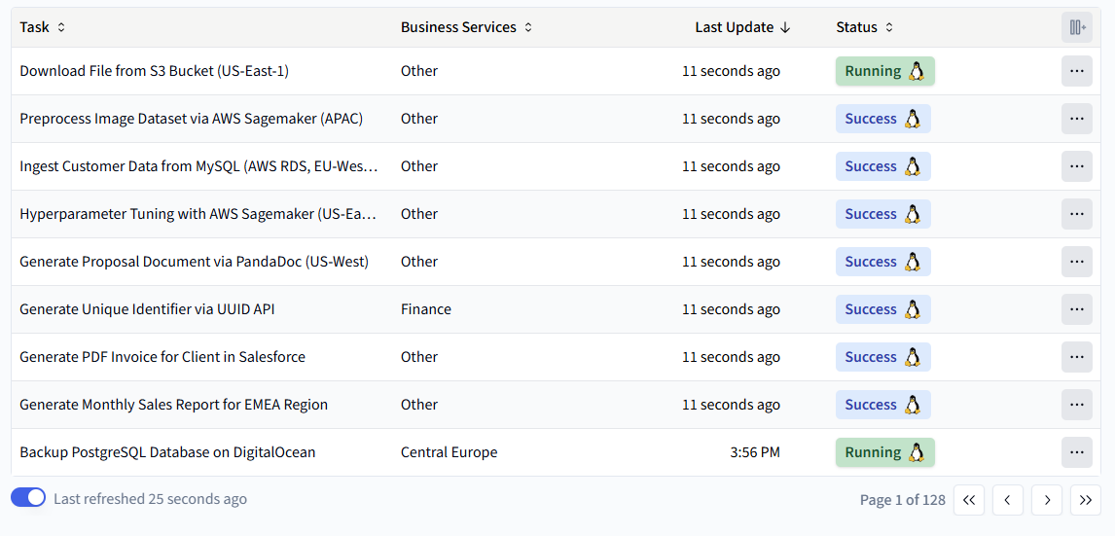Toggle the auto-refresh switch off
This screenshot has width=1115, height=536.
(x=28, y=498)
